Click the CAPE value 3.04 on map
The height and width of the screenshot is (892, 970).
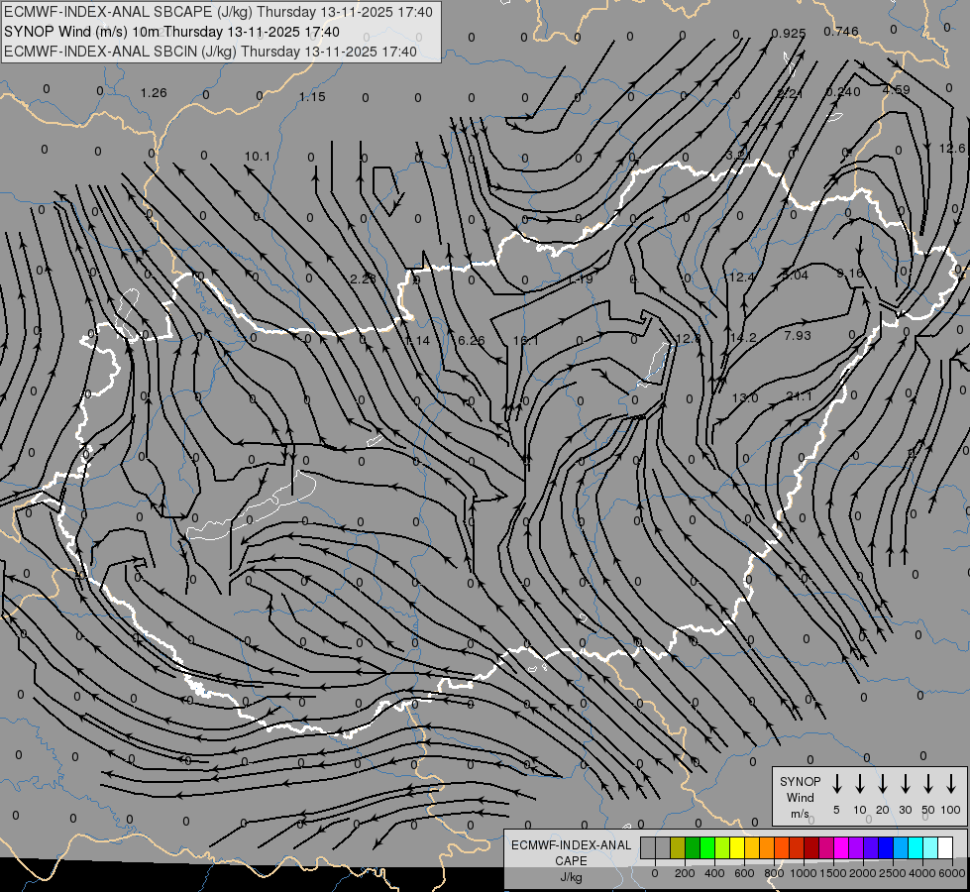pyautogui.click(x=796, y=276)
